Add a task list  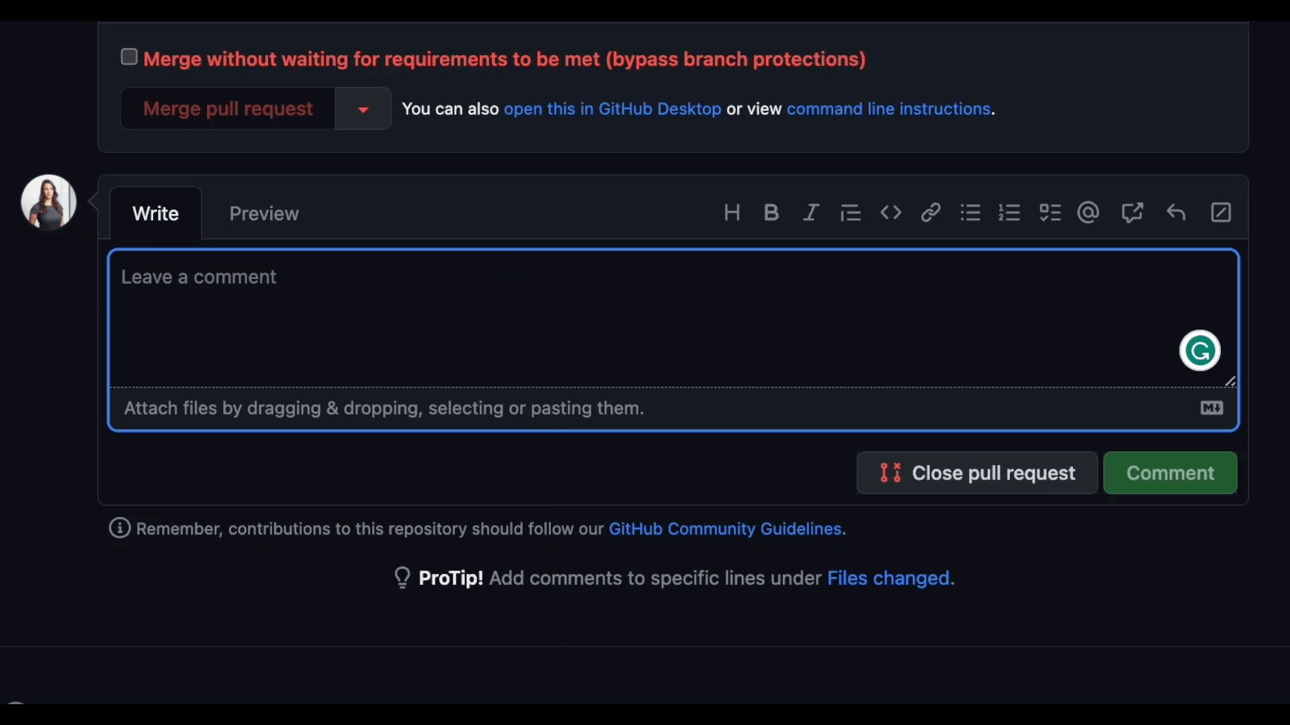pos(1049,213)
